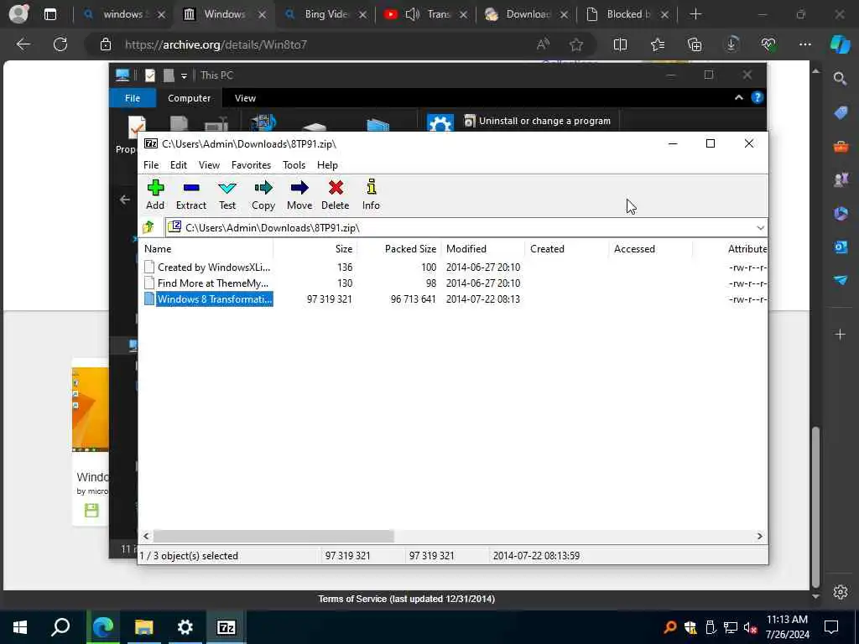Toggle Edge split screen icon
This screenshot has height=644, width=859.
click(620, 45)
